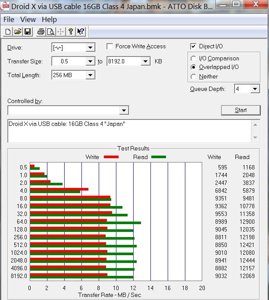Click the 1024.0 row label
The height and width of the screenshot is (300, 269).
pos(19,253)
